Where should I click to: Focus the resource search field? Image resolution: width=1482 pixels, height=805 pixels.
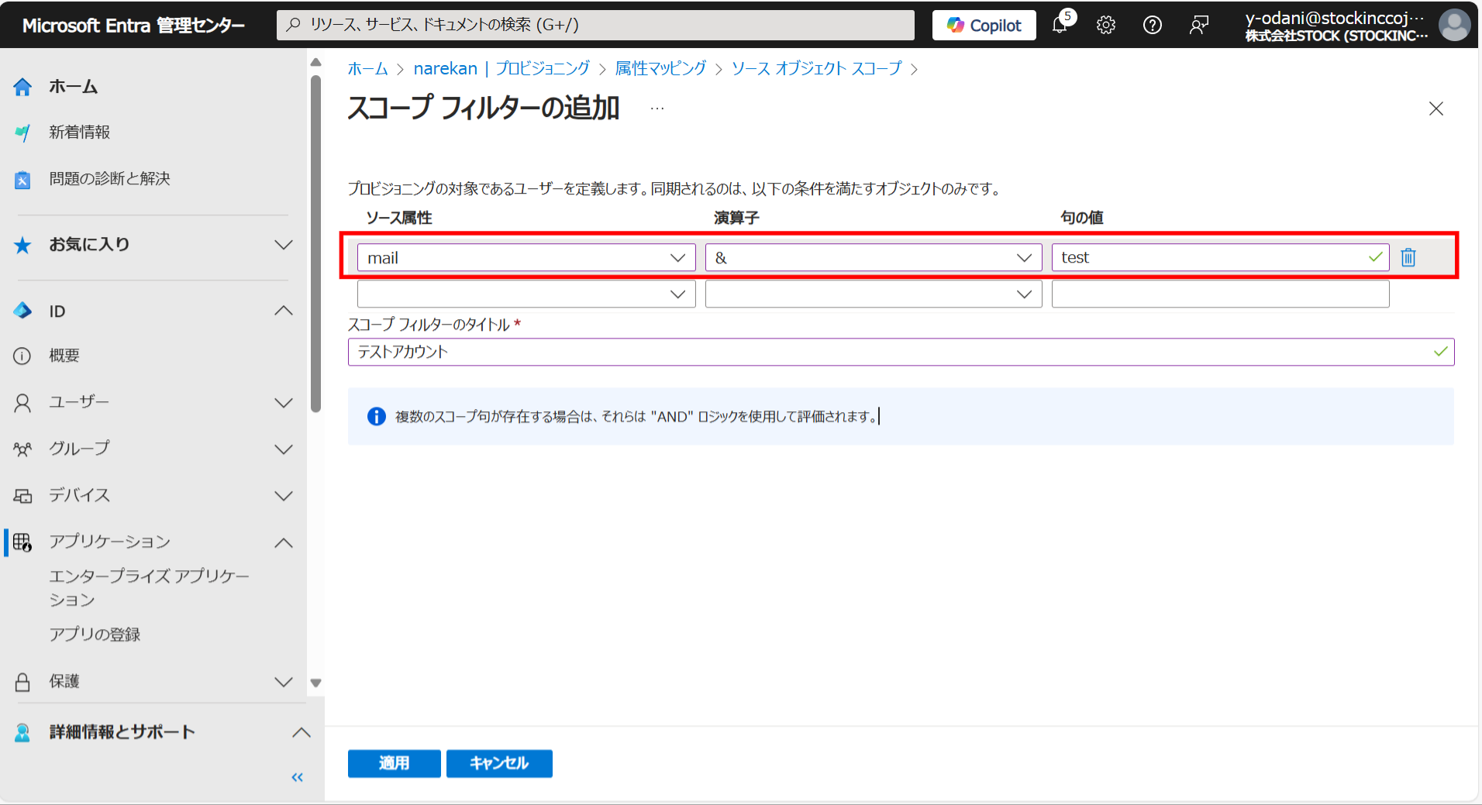pos(595,25)
